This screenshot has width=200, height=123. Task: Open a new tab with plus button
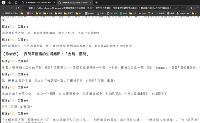(x=96, y=2)
